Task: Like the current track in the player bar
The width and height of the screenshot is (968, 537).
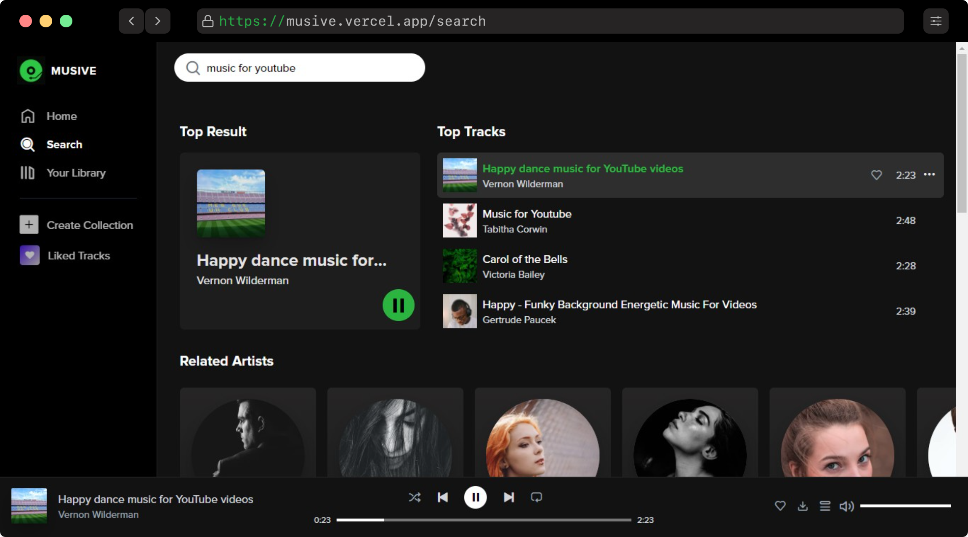Action: [x=780, y=506]
